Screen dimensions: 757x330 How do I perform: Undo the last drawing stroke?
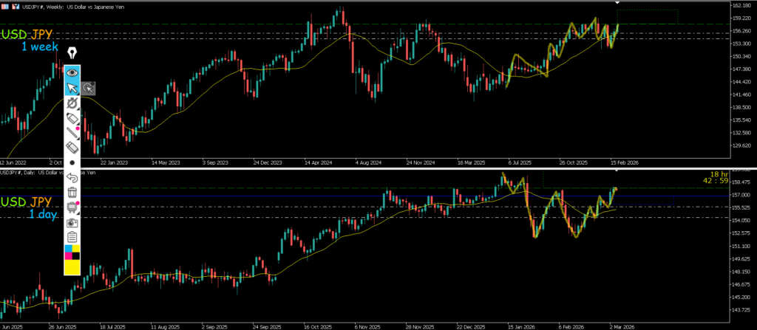click(72, 177)
